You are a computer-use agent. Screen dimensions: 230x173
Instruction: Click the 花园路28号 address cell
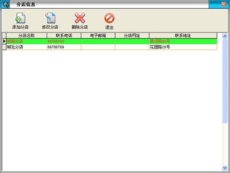point(183,47)
